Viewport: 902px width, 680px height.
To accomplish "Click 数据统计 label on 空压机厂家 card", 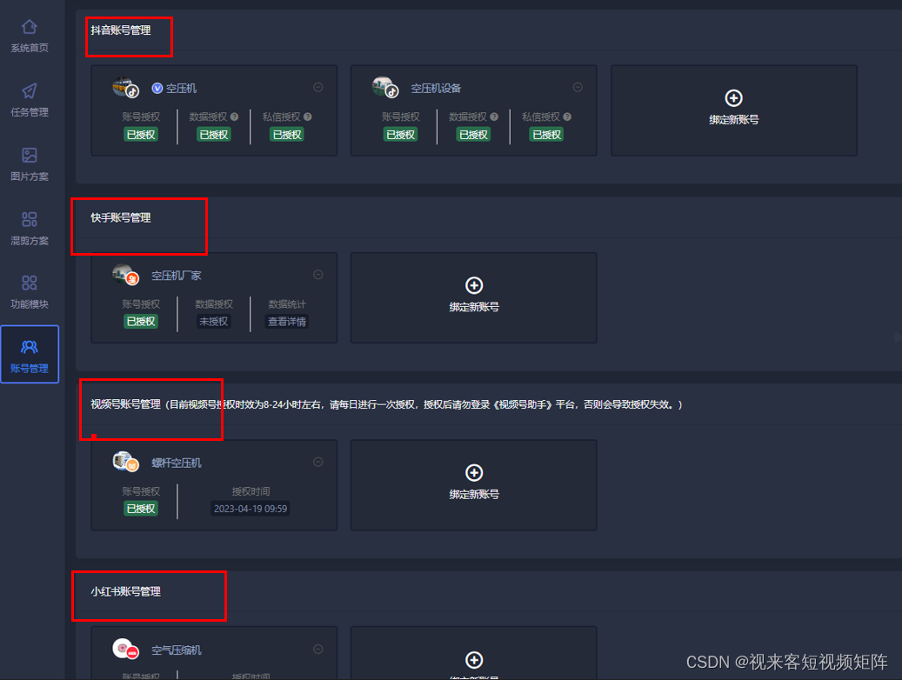I will tap(287, 303).
